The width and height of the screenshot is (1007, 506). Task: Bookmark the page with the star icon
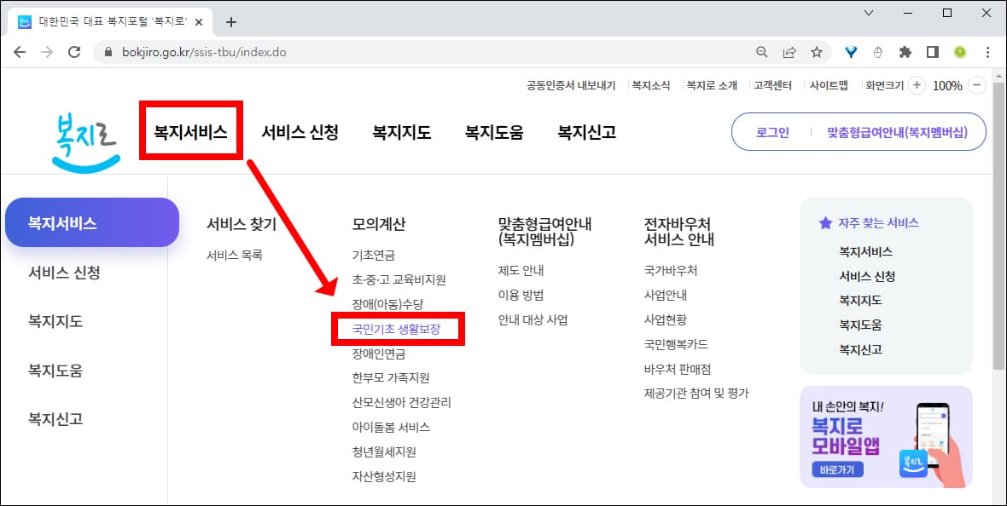click(x=816, y=53)
